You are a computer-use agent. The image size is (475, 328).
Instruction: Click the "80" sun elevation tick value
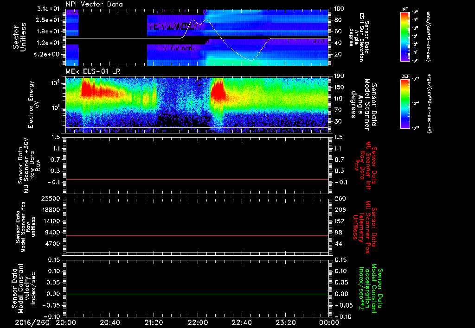pyautogui.click(x=338, y=20)
